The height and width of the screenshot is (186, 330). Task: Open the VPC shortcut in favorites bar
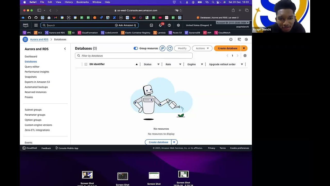27,33
